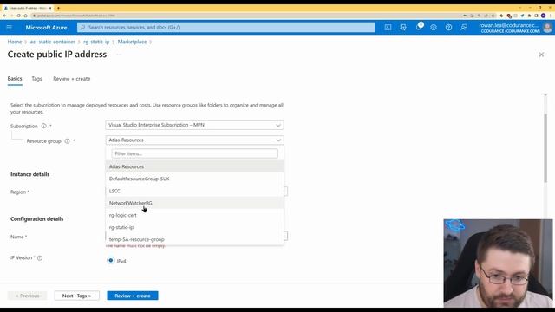Click the page vertical scrollbar

tap(545, 148)
